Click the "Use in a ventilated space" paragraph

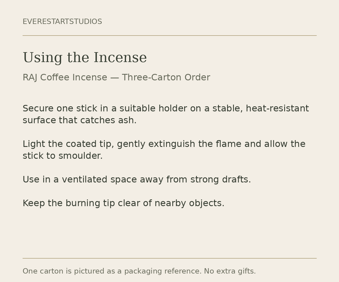pos(137,180)
